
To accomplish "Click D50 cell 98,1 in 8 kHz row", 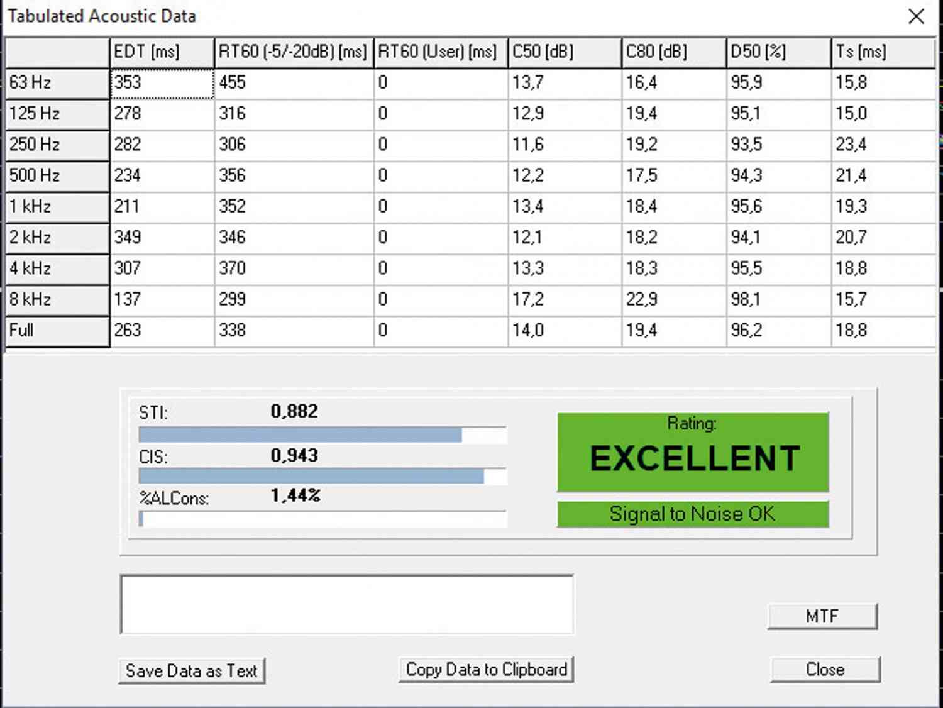I will (x=779, y=299).
